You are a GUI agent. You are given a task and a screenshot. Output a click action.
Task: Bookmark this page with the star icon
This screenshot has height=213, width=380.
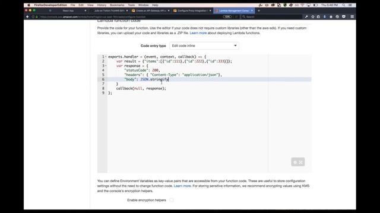click(x=313, y=17)
